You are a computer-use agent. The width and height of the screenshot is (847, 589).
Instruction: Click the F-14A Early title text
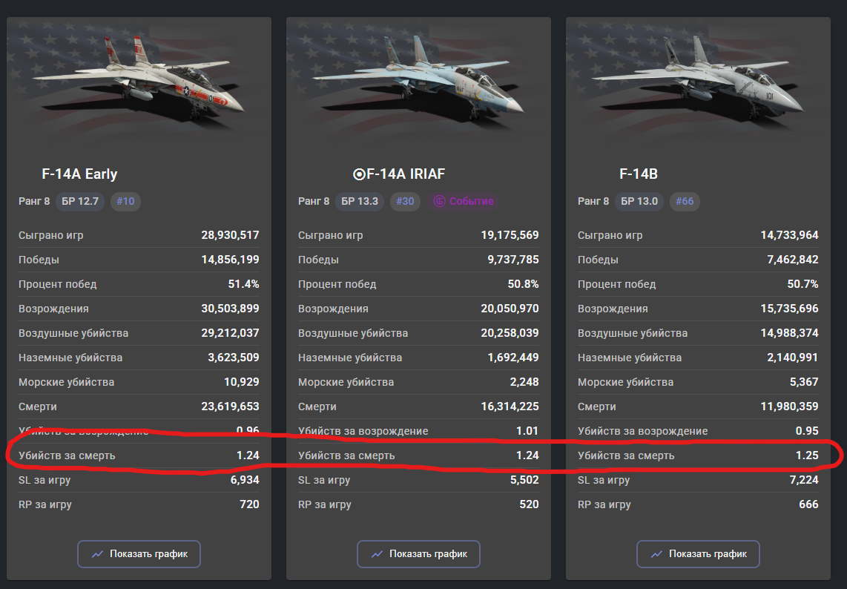point(79,174)
